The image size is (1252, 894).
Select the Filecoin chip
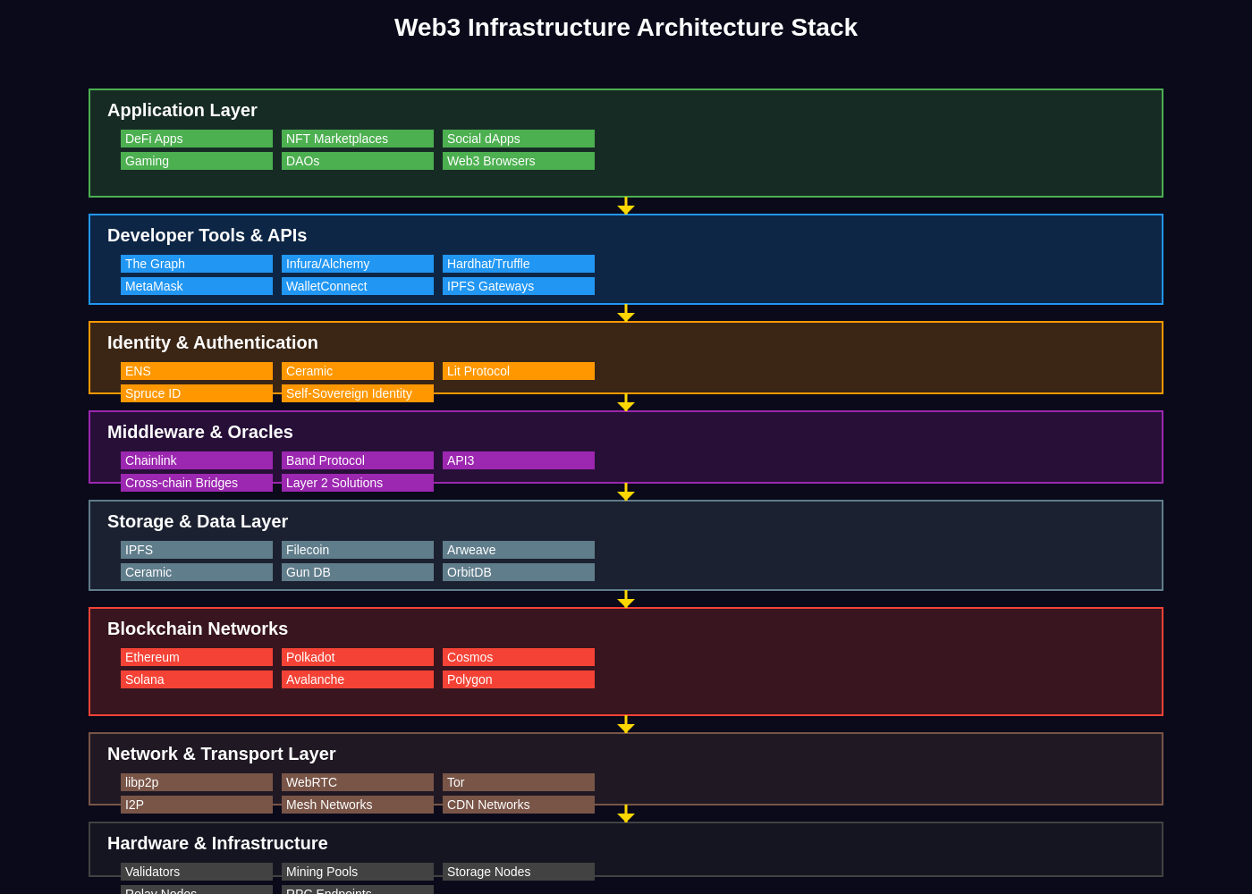(358, 550)
